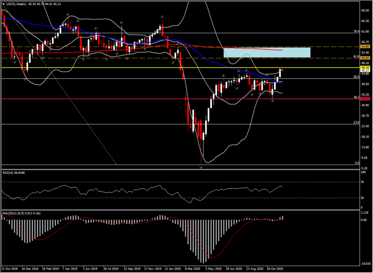Click the 56.70 price axis value
Image resolution: width=373 pixels, height=273 pixels.
pos(365,42)
